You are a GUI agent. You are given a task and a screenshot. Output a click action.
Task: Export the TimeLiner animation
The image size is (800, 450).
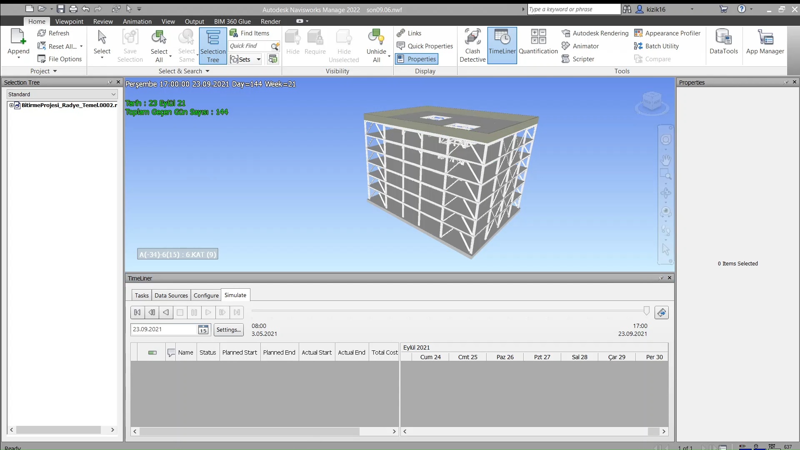click(662, 312)
